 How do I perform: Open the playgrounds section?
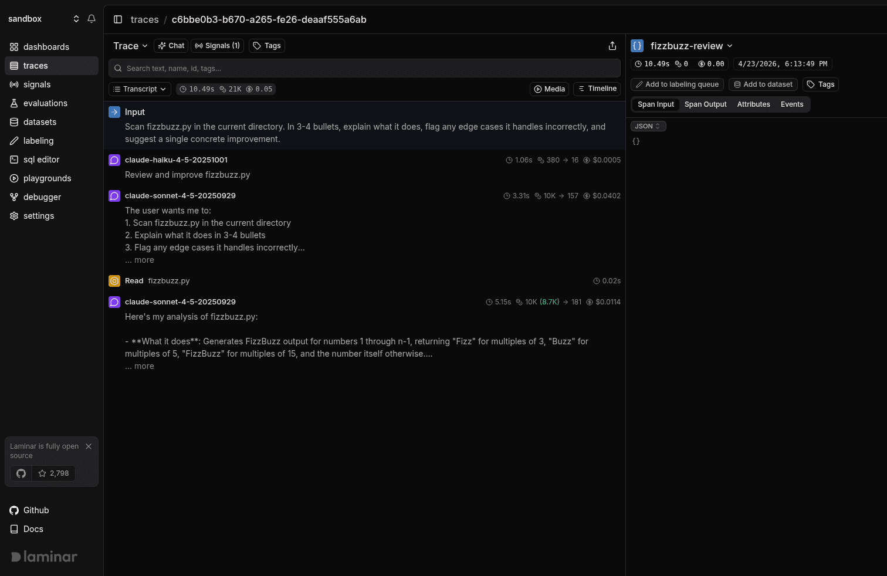(x=46, y=178)
